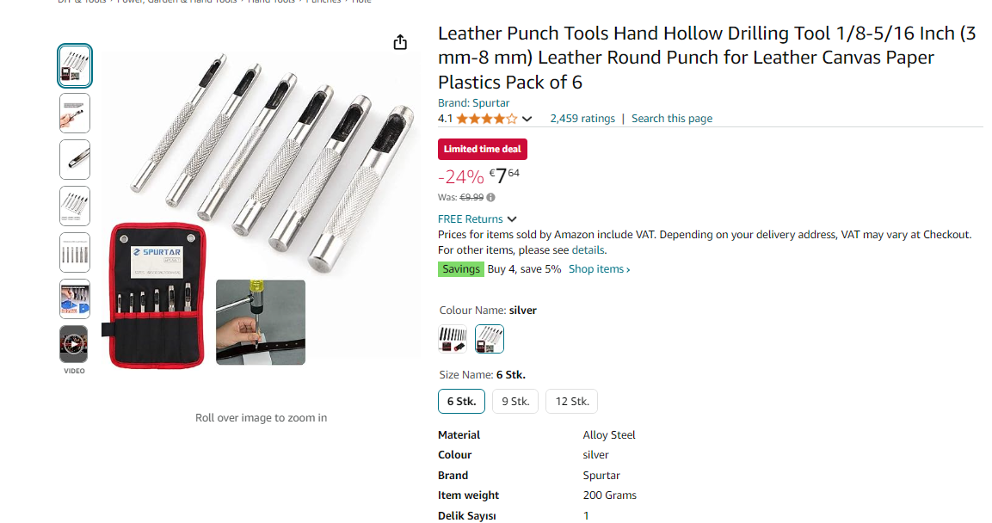Expand the rating dropdown chevron
The height and width of the screenshot is (523, 992).
[527, 119]
